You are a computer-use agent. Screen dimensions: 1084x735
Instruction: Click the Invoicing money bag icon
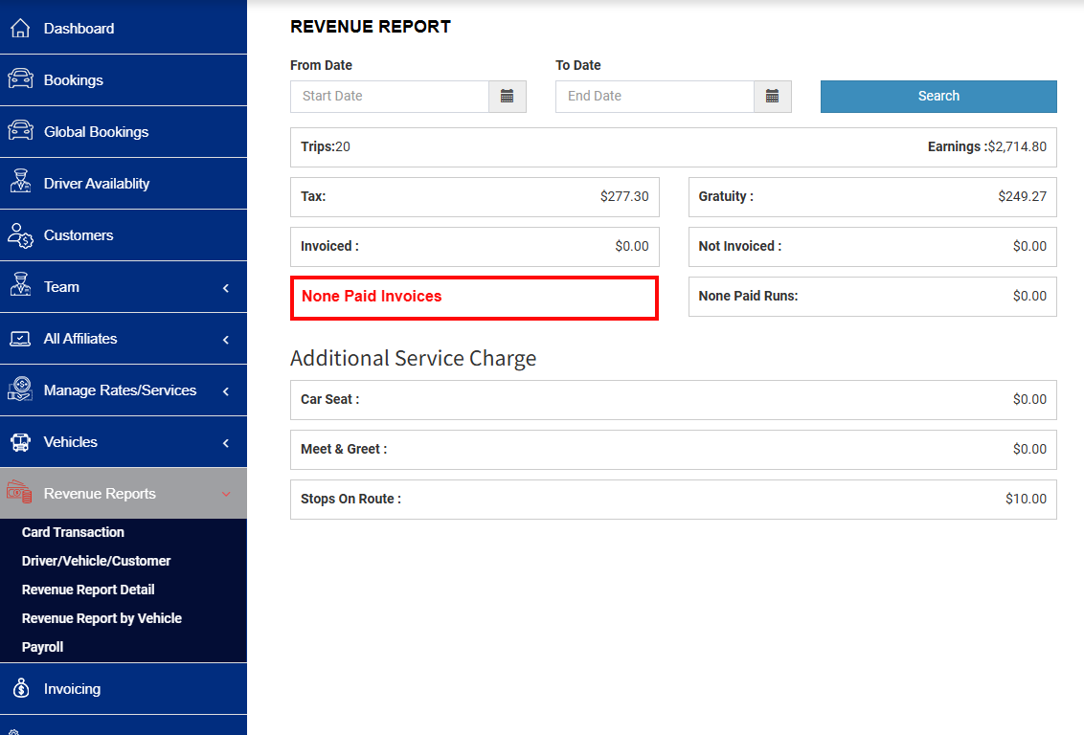(x=21, y=689)
